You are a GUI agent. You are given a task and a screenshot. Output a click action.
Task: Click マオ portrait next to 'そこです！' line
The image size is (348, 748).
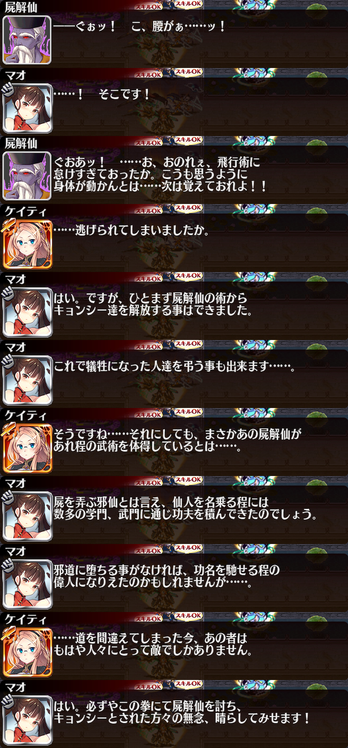pyautogui.click(x=28, y=108)
